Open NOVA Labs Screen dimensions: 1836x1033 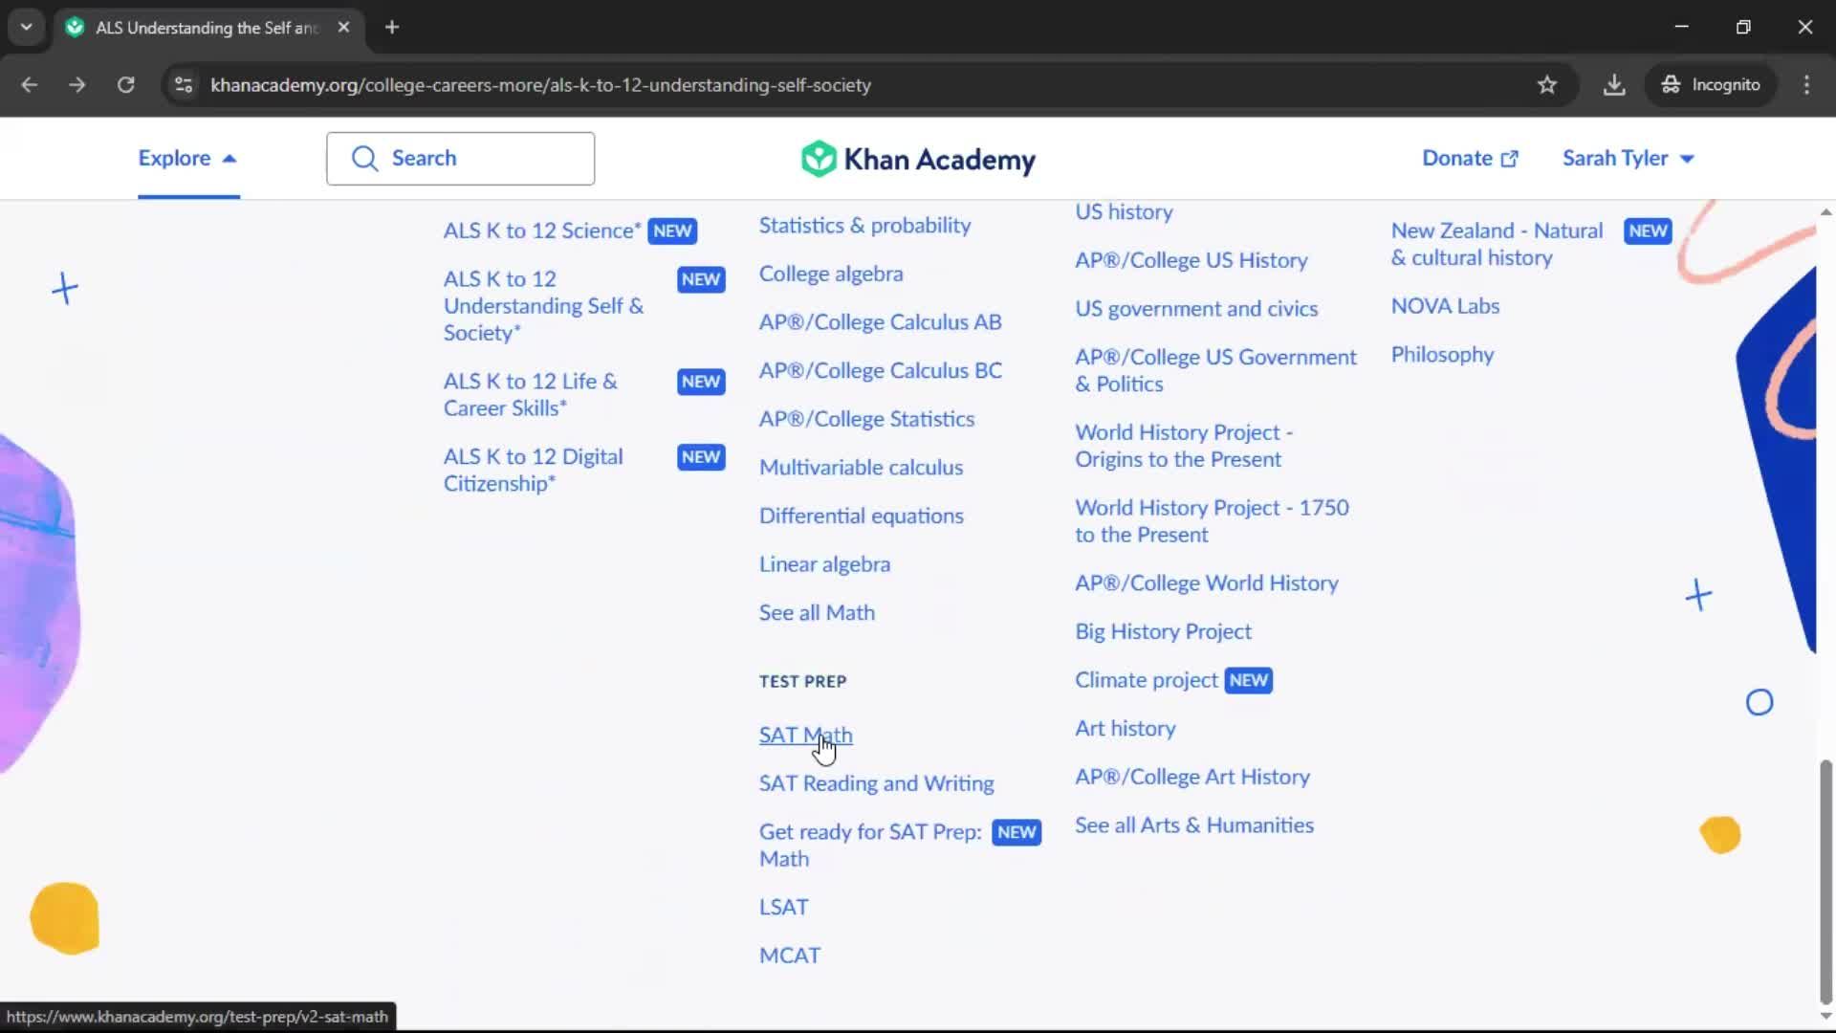(1445, 306)
